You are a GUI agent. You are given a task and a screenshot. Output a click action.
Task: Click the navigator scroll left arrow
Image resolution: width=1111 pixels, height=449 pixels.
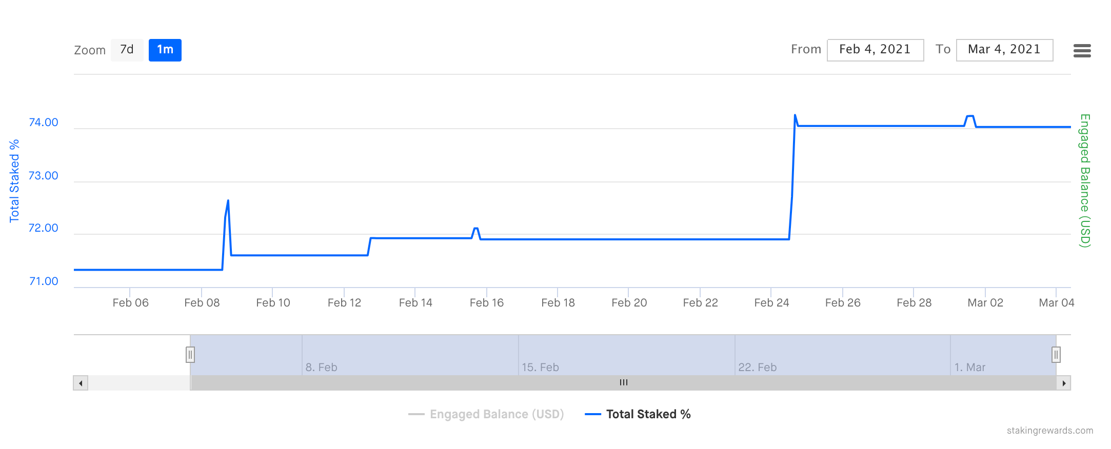pyautogui.click(x=81, y=383)
